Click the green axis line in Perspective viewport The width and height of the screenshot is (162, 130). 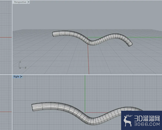pos(145,37)
